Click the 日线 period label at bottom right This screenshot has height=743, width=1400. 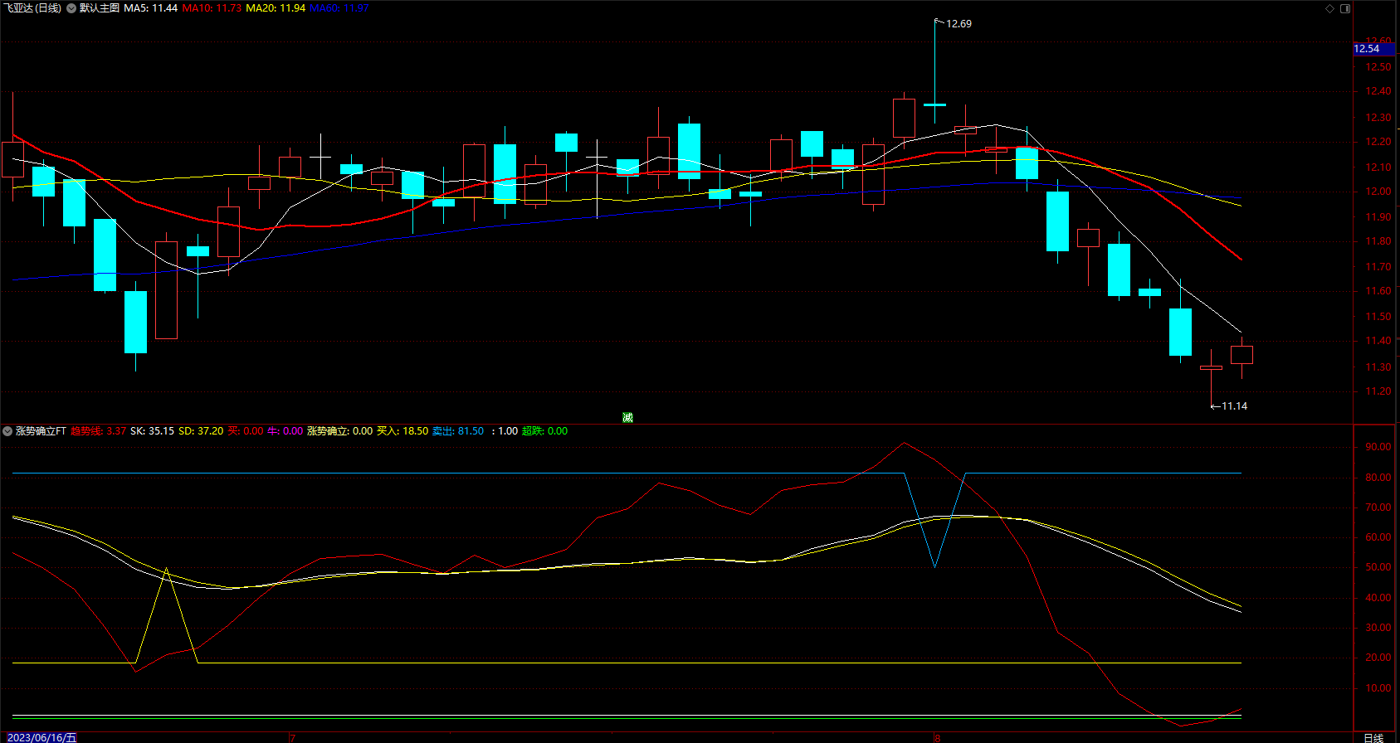coord(1373,737)
